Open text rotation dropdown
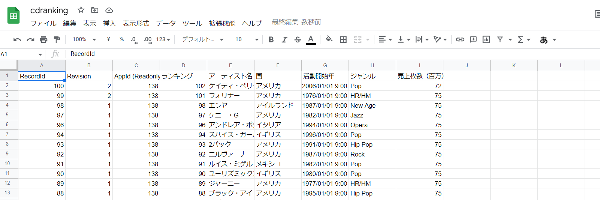 440,39
